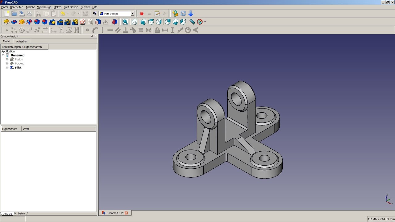This screenshot has width=395, height=222.
Task: Click the Refresh icon in top toolbar
Action: [x=183, y=14]
